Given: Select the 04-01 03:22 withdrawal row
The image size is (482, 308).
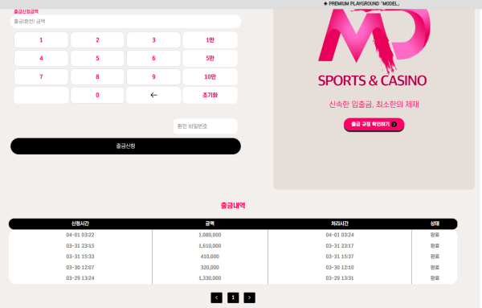Looking at the screenshot, I should [233, 235].
